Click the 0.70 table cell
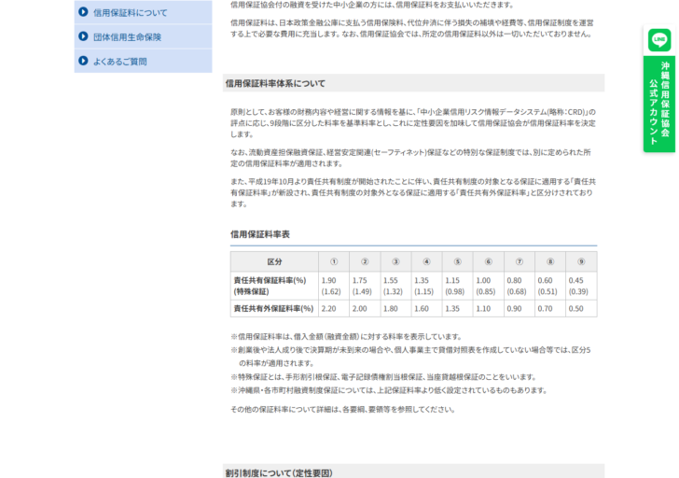This screenshot has width=679, height=478. point(550,309)
